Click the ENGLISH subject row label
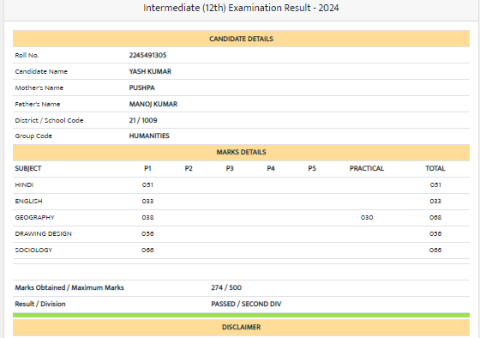This screenshot has width=480, height=338. 28,201
